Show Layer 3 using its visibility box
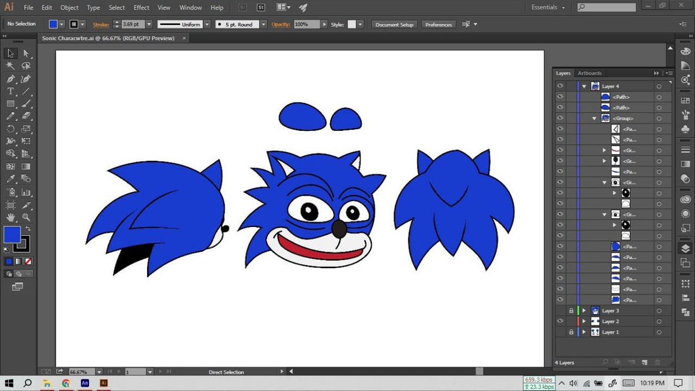The height and width of the screenshot is (391, 695). (x=559, y=311)
